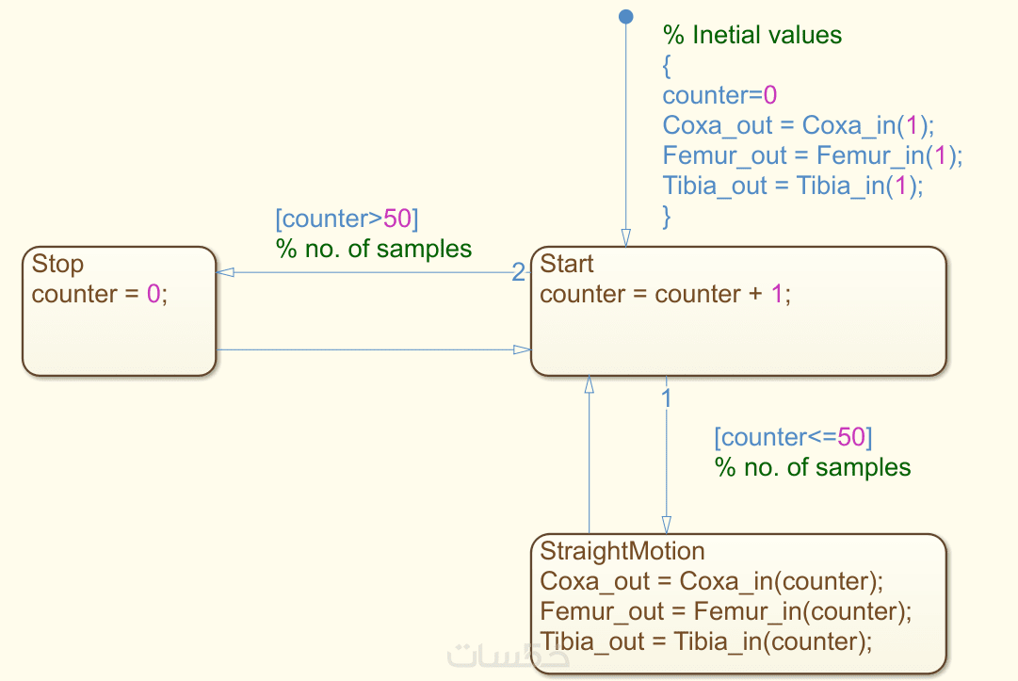Click transition priority number 2
Image resolution: width=1018 pixels, height=681 pixels.
coord(518,273)
